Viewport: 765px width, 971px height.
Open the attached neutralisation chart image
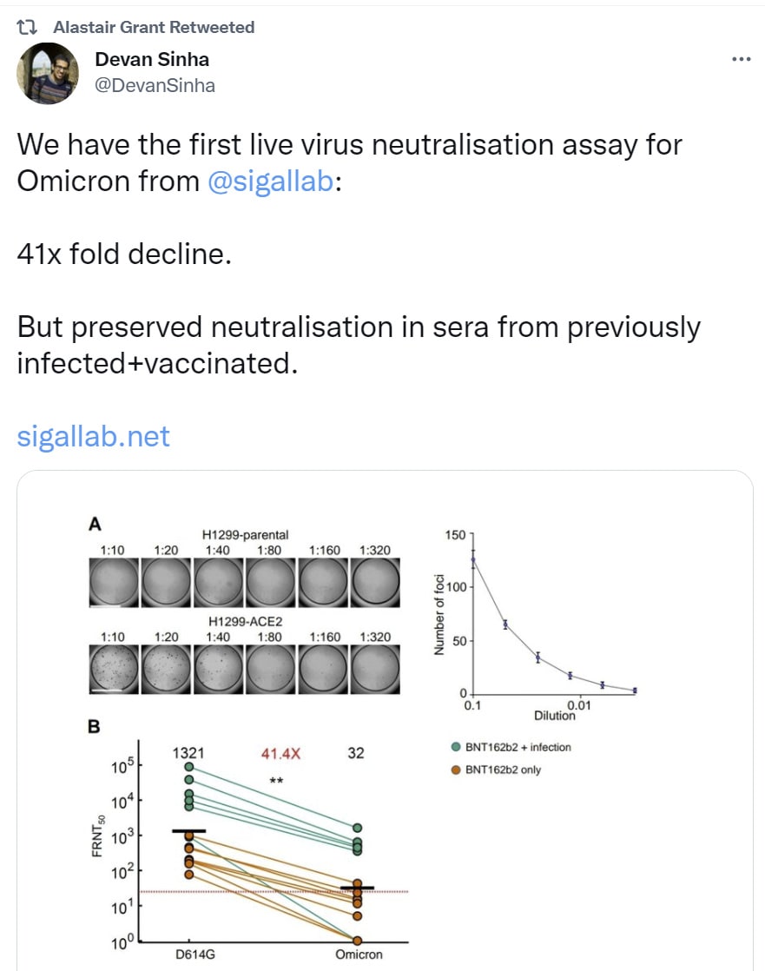[385, 720]
